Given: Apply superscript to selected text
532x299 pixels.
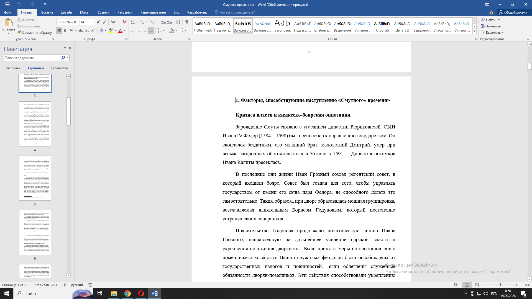Looking at the screenshot, I should tap(93, 30).
